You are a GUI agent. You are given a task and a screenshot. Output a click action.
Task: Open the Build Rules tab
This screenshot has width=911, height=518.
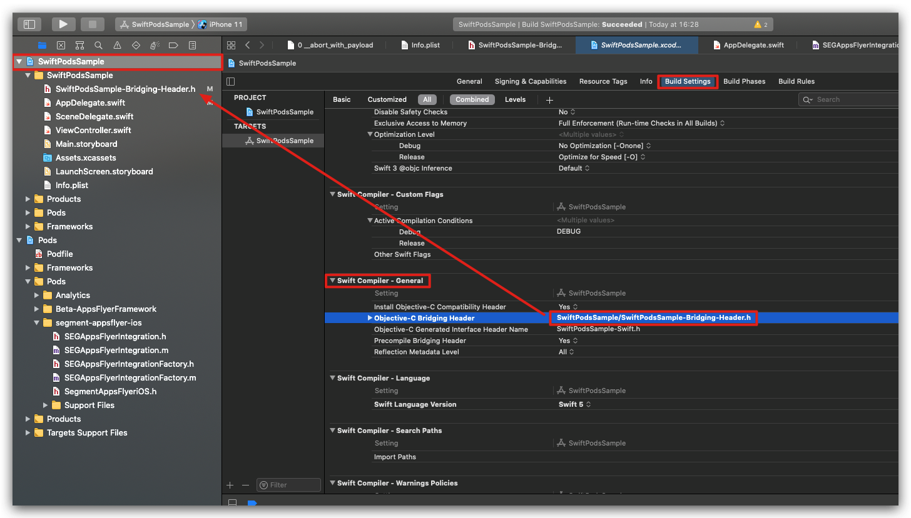(796, 81)
